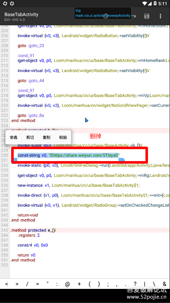Image resolution: width=170 pixels, height=303 pixels.
Task: Tap the highlighted weiyun URL string
Action: [84, 155]
